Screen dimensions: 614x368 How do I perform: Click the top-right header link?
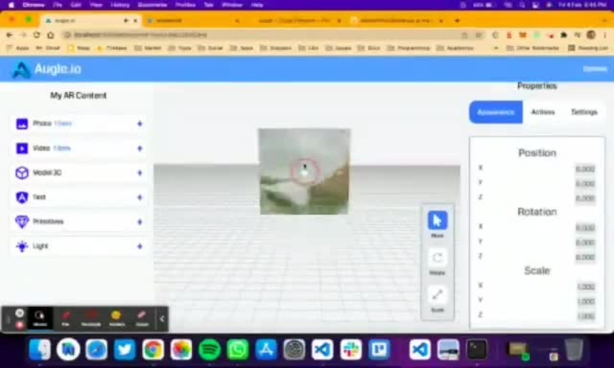(x=595, y=69)
